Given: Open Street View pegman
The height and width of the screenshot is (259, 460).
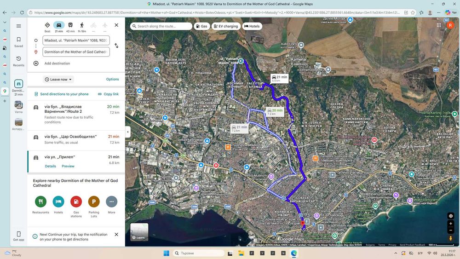Looking at the screenshot, I should 451,238.
